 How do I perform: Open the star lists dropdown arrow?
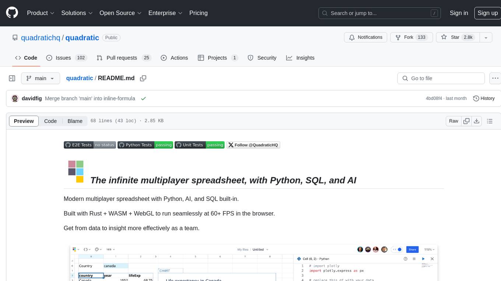click(x=486, y=37)
